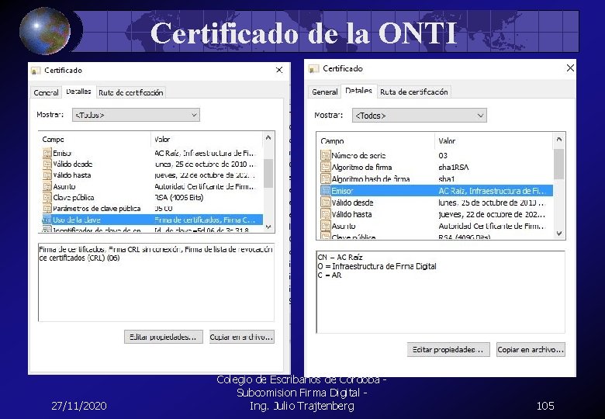Select Emisor row text in left window
The width and height of the screenshot is (605, 419).
152,153
